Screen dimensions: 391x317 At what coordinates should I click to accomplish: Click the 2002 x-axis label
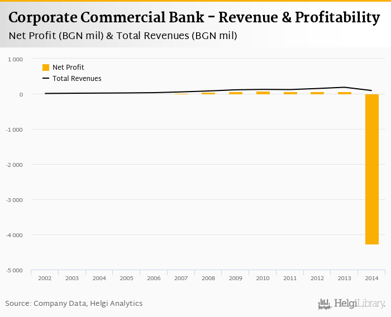coord(45,278)
